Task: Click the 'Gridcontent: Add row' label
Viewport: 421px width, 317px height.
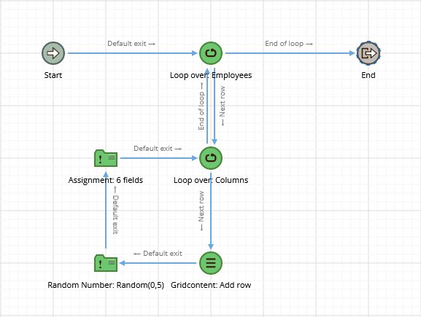Action: [211, 285]
